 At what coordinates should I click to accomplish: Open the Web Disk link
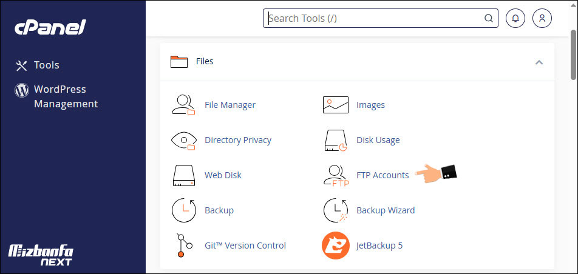pos(223,175)
